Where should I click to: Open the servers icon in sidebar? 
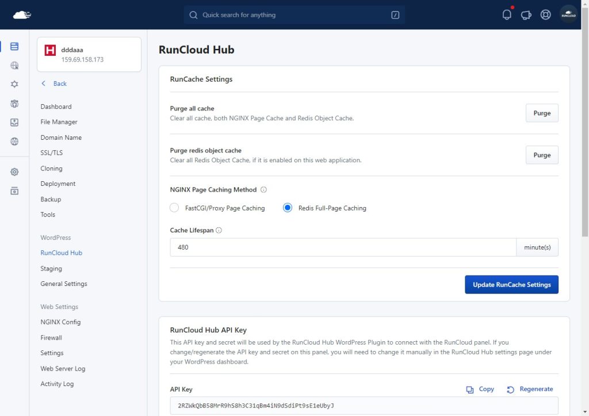14,46
